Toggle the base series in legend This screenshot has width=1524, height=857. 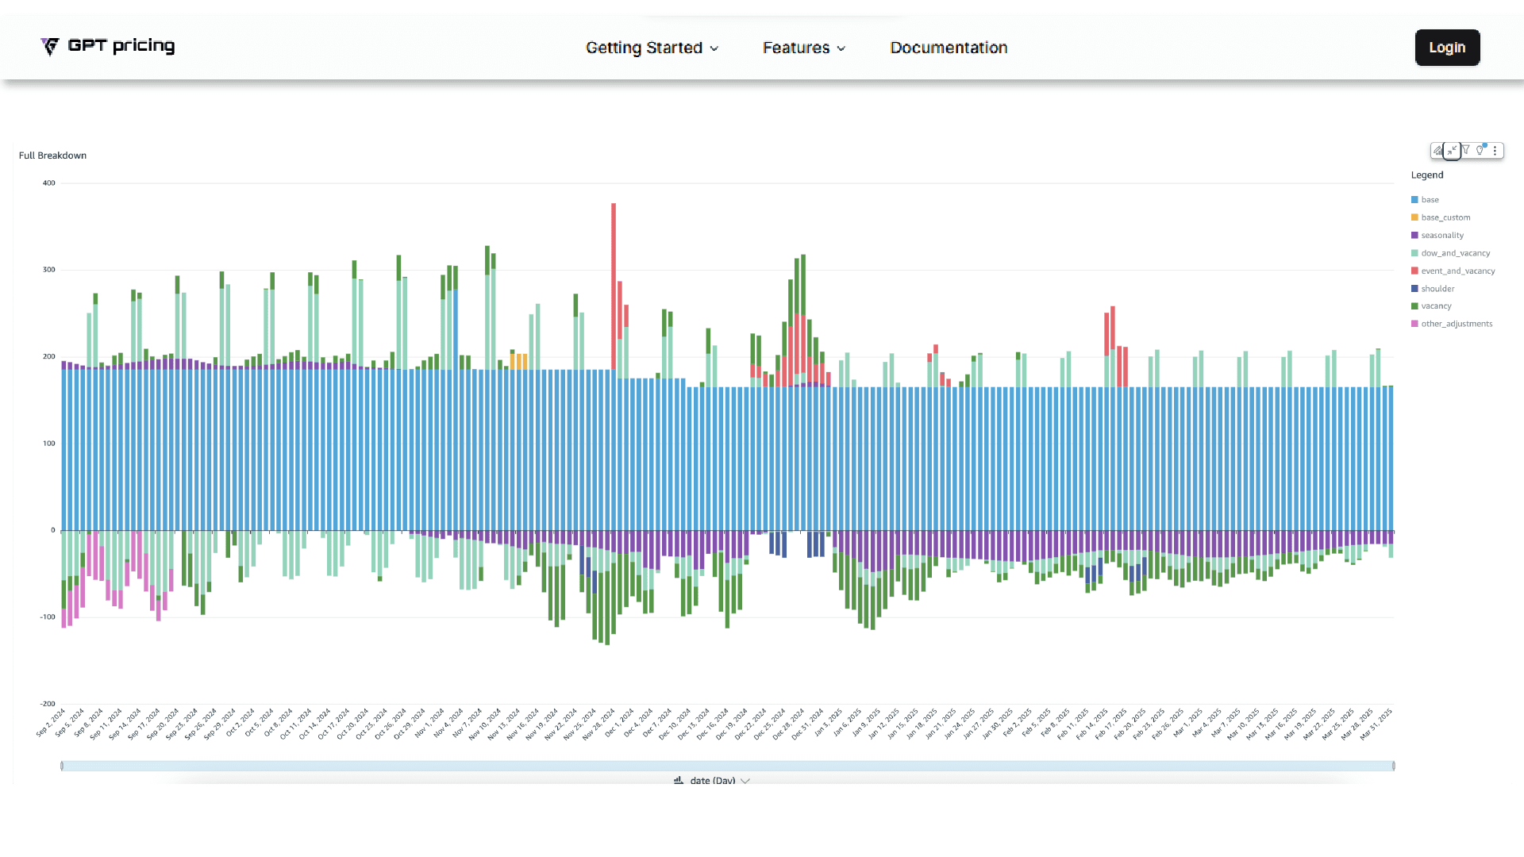pos(1430,200)
